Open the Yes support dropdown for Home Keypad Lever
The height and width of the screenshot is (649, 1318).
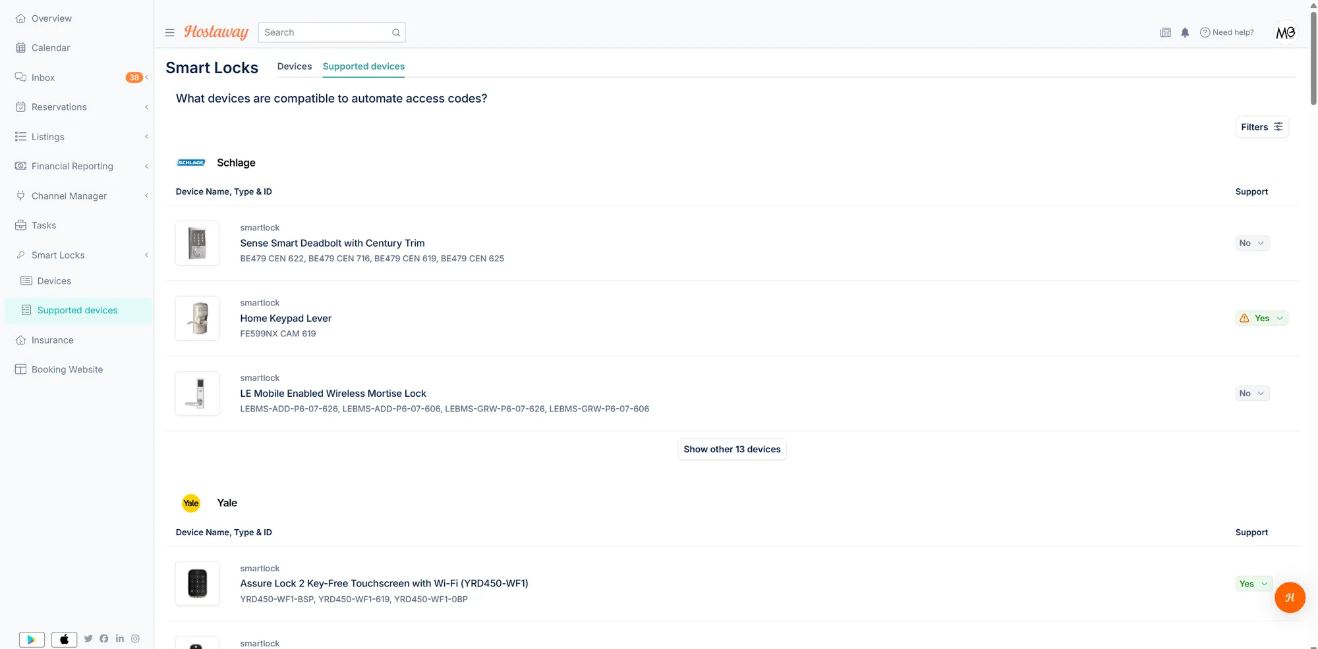click(x=1261, y=318)
